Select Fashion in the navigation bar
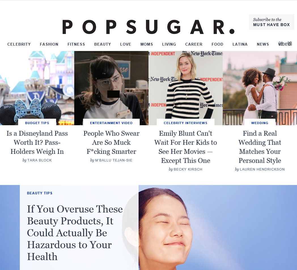 (x=49, y=44)
